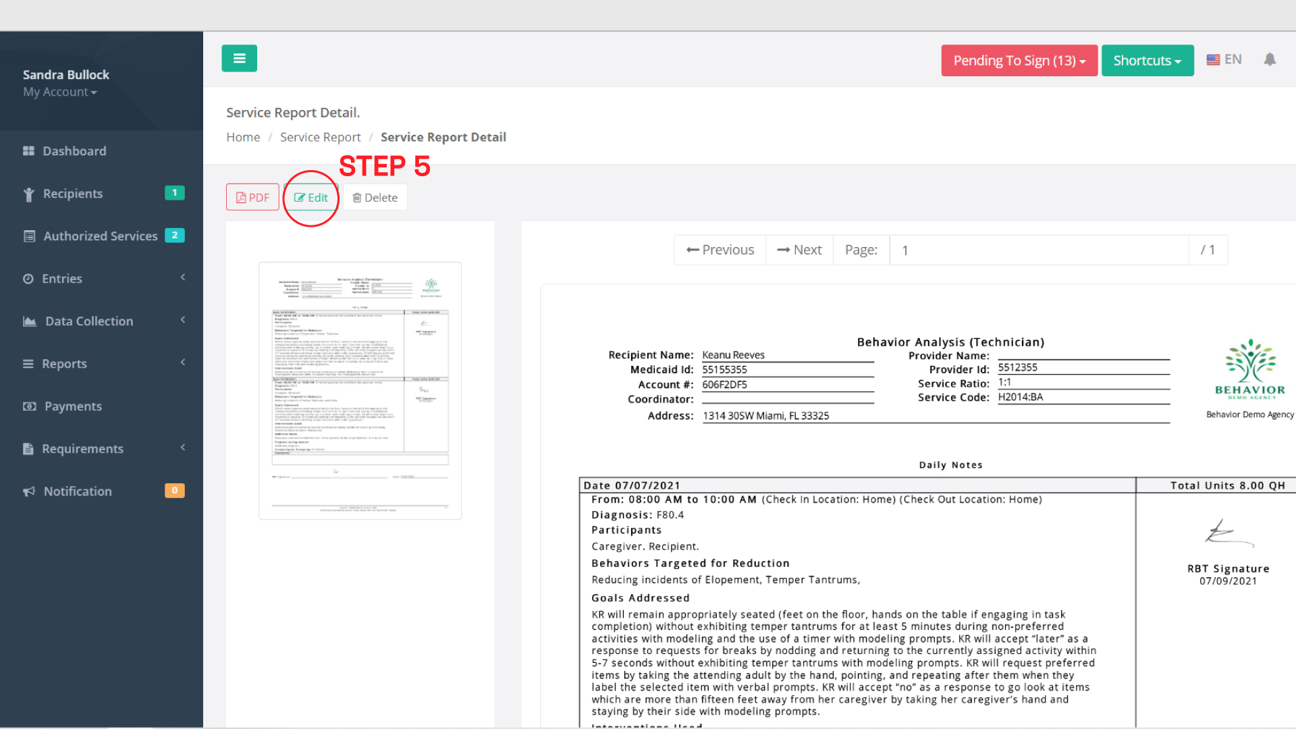Open the Notification section in the sidebar
Screen dimensions: 1296x729
[76, 491]
